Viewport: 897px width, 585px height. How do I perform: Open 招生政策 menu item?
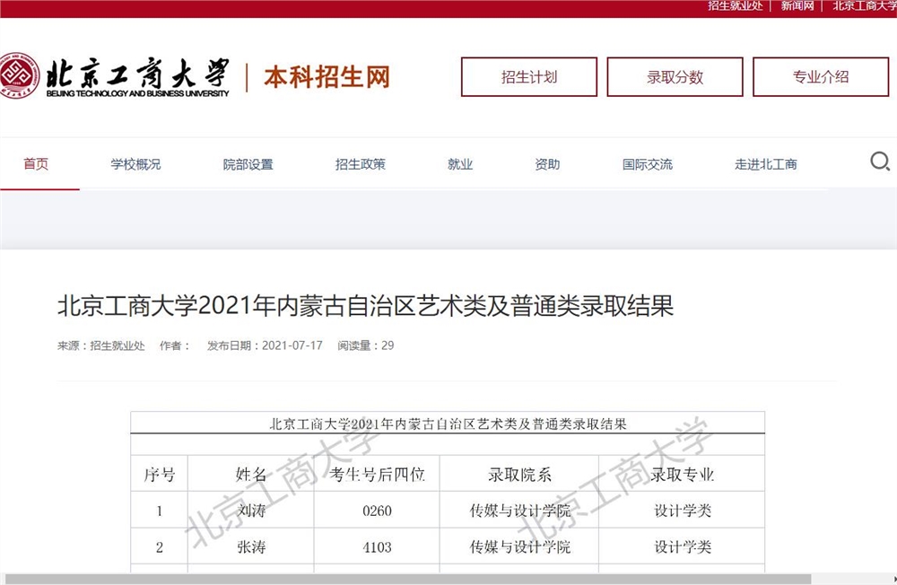coord(361,164)
